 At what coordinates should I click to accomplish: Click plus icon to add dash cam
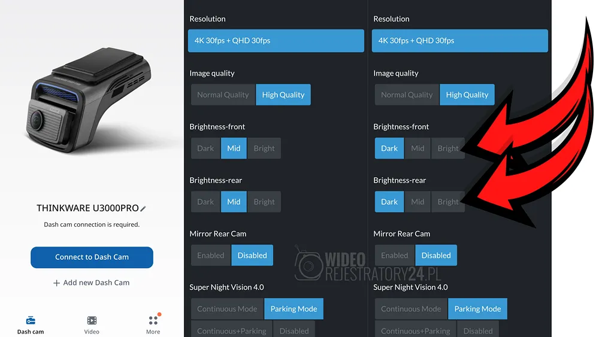click(56, 283)
